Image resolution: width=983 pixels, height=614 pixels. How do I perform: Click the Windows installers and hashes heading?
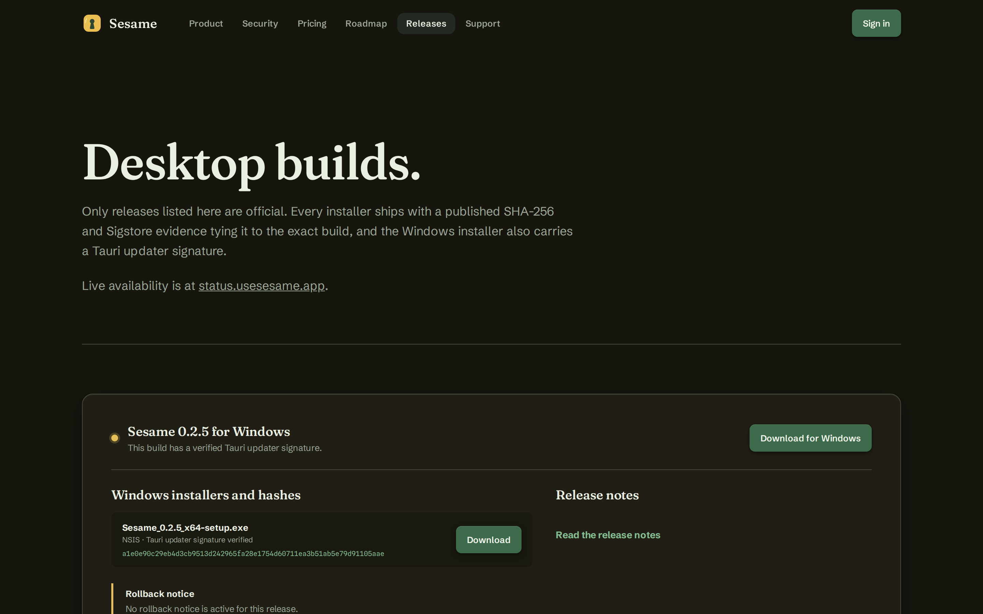(206, 495)
